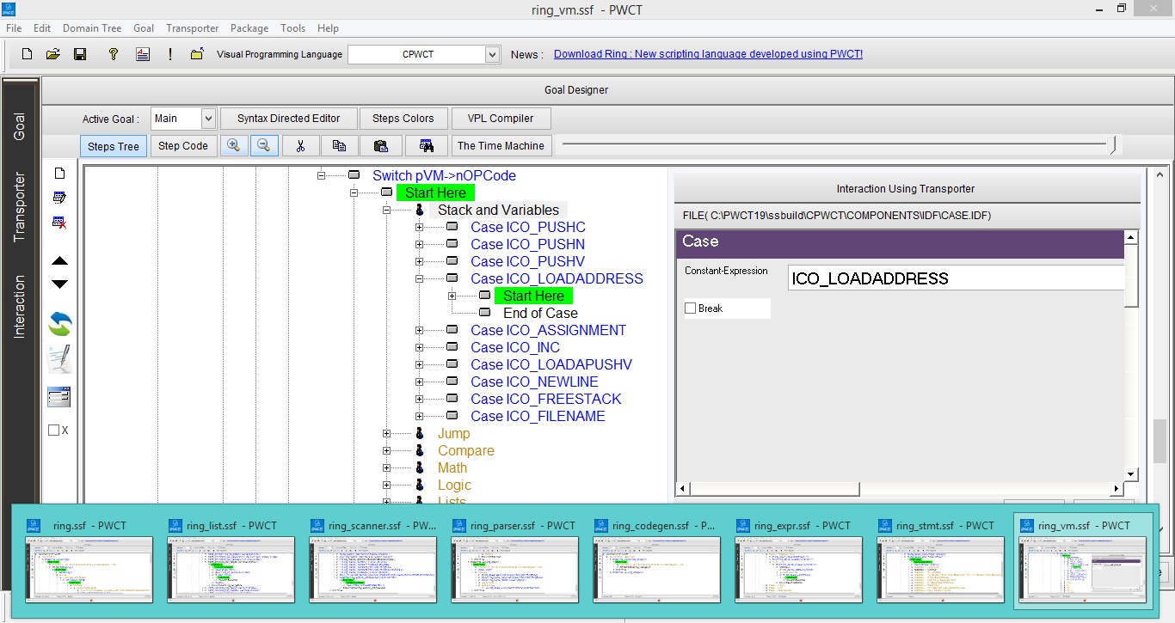Click the VPL Compiler button
Image resolution: width=1175 pixels, height=623 pixels.
[x=500, y=119]
